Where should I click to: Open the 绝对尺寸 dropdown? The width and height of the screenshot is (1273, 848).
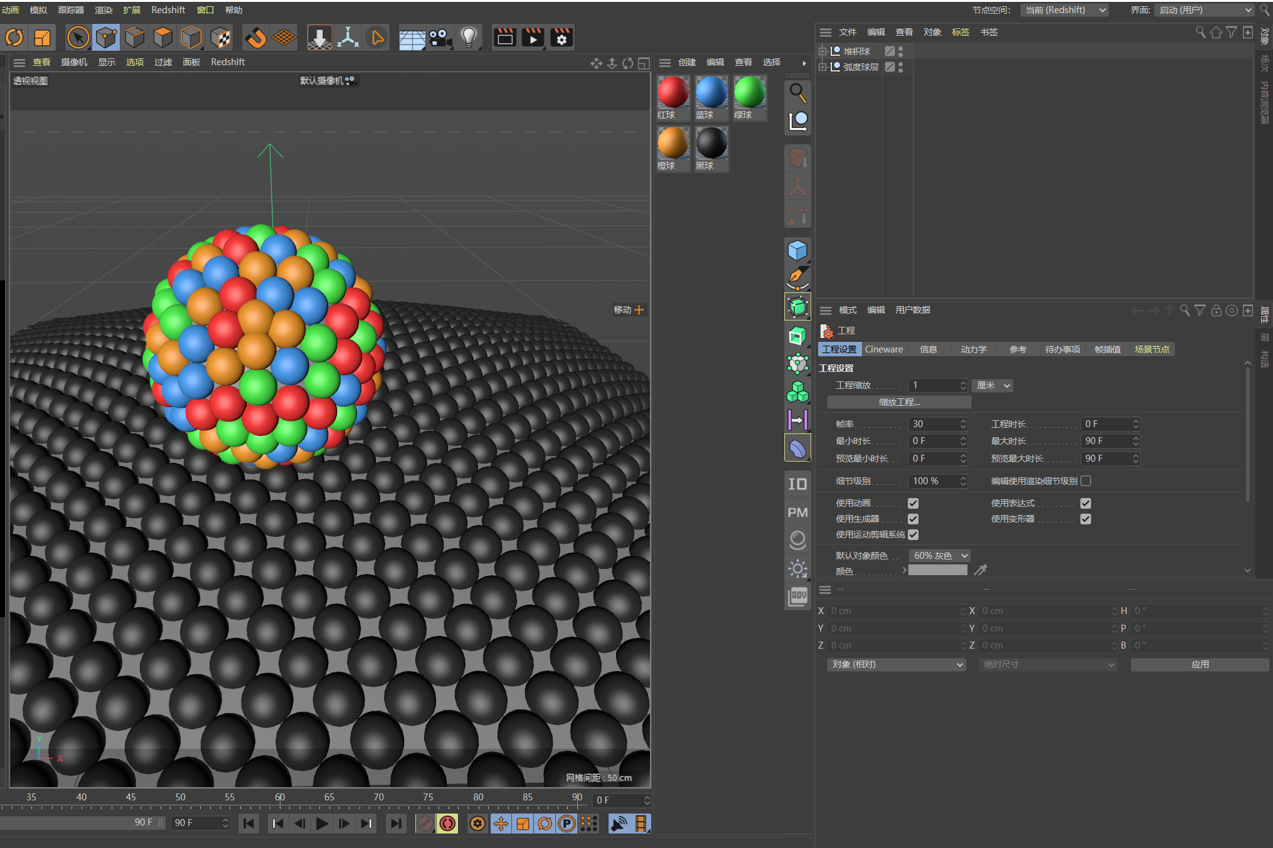pyautogui.click(x=1048, y=664)
